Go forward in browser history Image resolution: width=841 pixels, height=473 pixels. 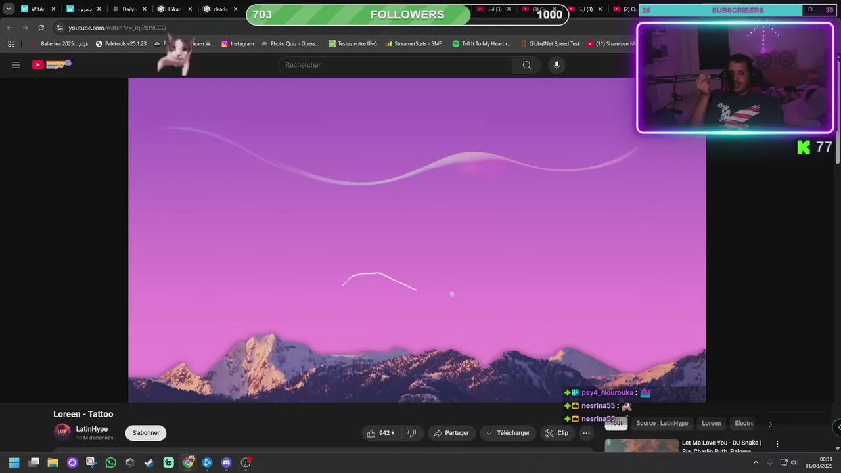tap(25, 28)
